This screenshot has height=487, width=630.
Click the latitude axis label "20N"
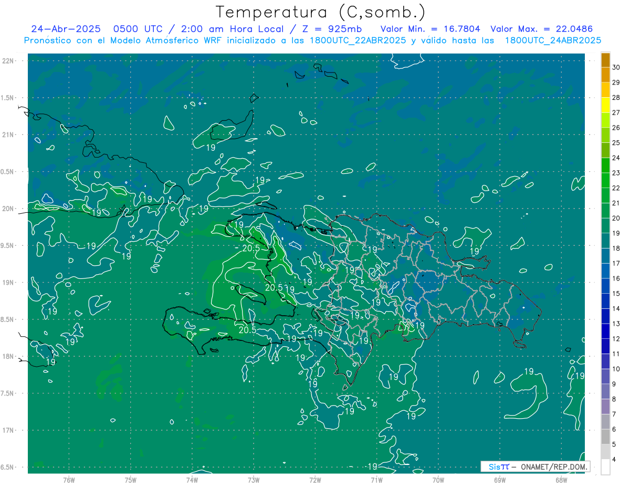pyautogui.click(x=9, y=209)
